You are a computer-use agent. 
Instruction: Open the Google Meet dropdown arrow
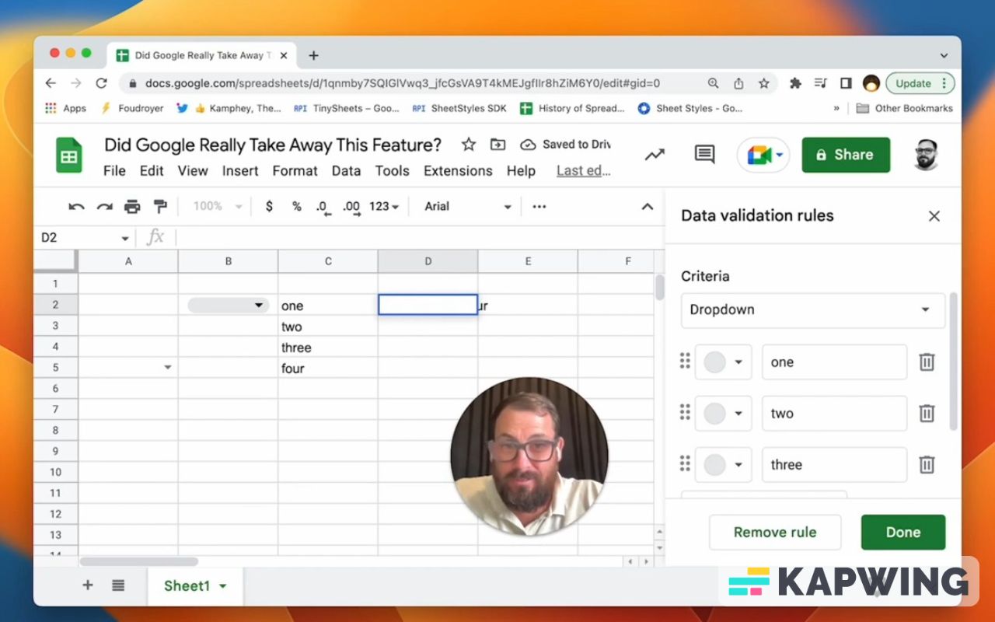[x=779, y=155]
